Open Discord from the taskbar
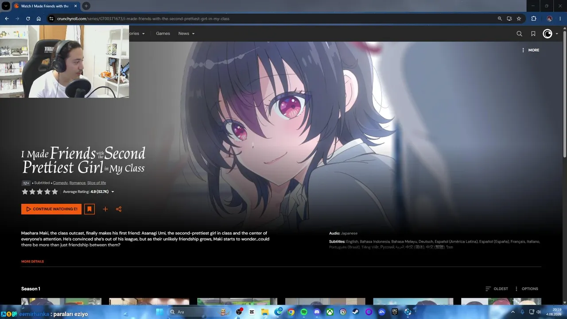Viewport: 567px width, 319px height. tap(317, 312)
